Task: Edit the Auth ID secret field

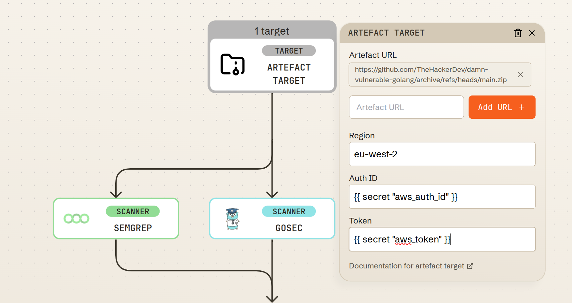Action: 442,197
